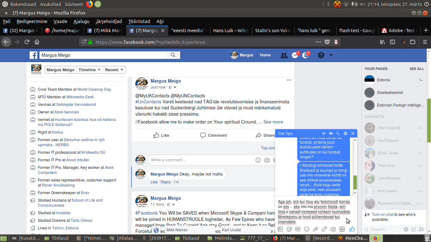The image size is (431, 242).
Task: Expand See more on first post
Action: (273, 122)
